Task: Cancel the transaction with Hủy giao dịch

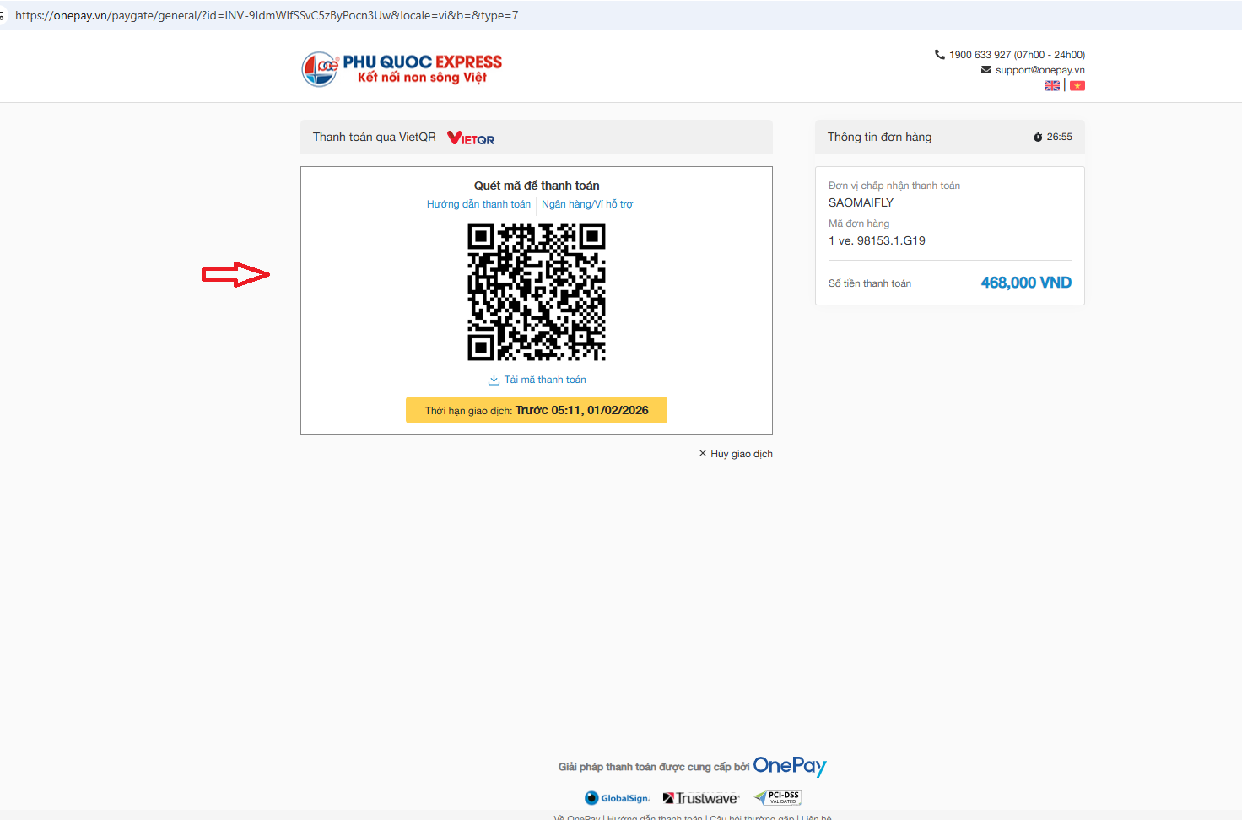Action: (741, 454)
